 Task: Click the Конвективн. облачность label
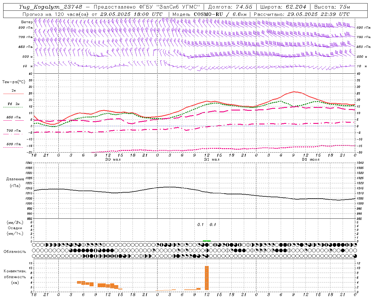click(15, 274)
